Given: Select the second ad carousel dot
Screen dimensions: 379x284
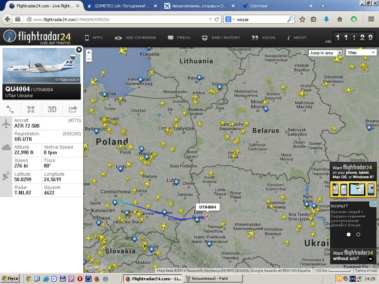Looking at the screenshot, I should tap(358, 234).
